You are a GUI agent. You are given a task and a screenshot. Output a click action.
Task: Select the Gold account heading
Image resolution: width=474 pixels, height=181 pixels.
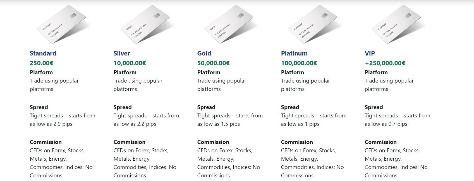[x=204, y=53]
